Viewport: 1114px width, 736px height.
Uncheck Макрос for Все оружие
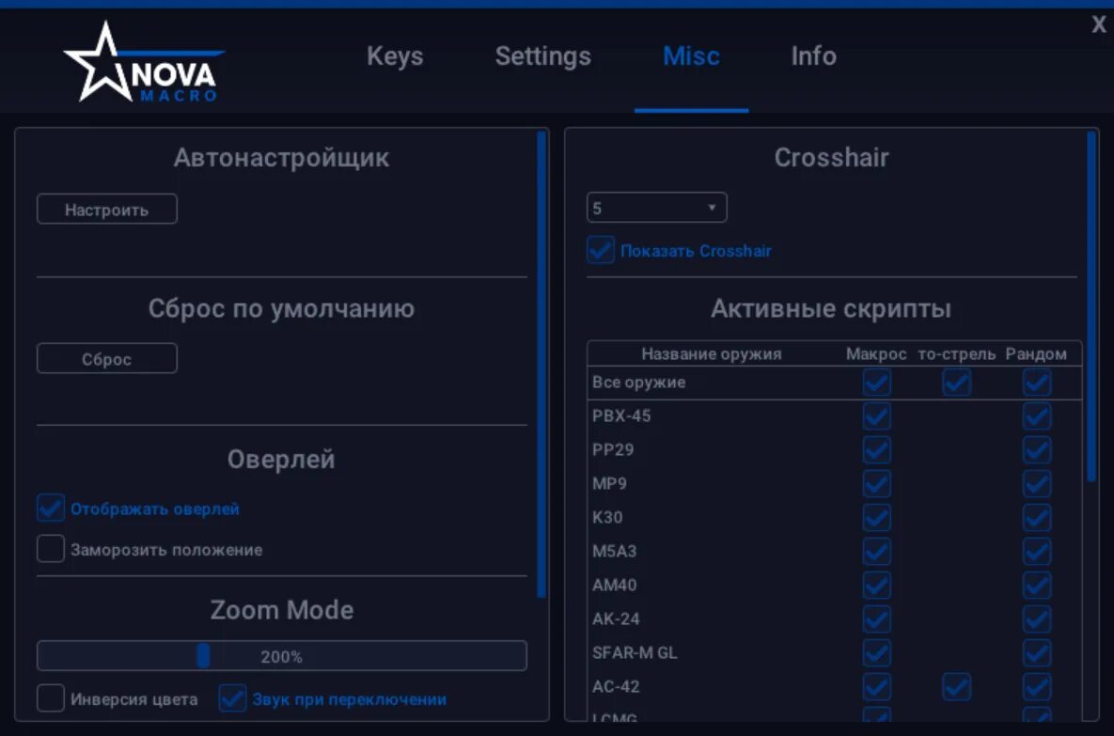(876, 382)
